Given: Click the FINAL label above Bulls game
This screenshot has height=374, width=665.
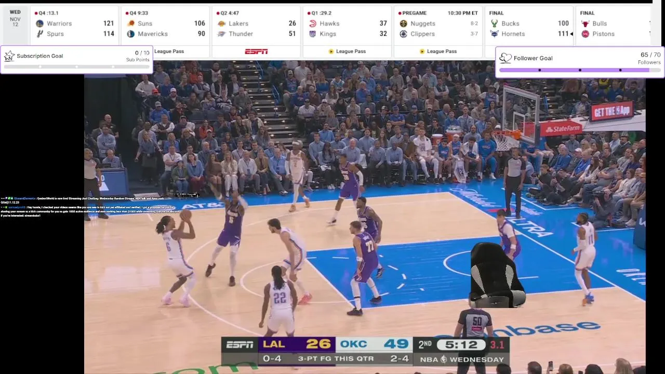Looking at the screenshot, I should tap(587, 13).
